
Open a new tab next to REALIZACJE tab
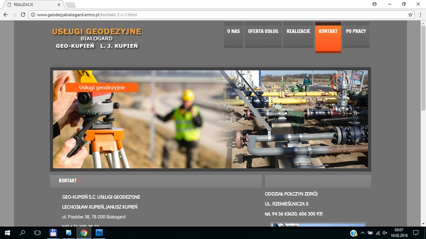(x=70, y=5)
